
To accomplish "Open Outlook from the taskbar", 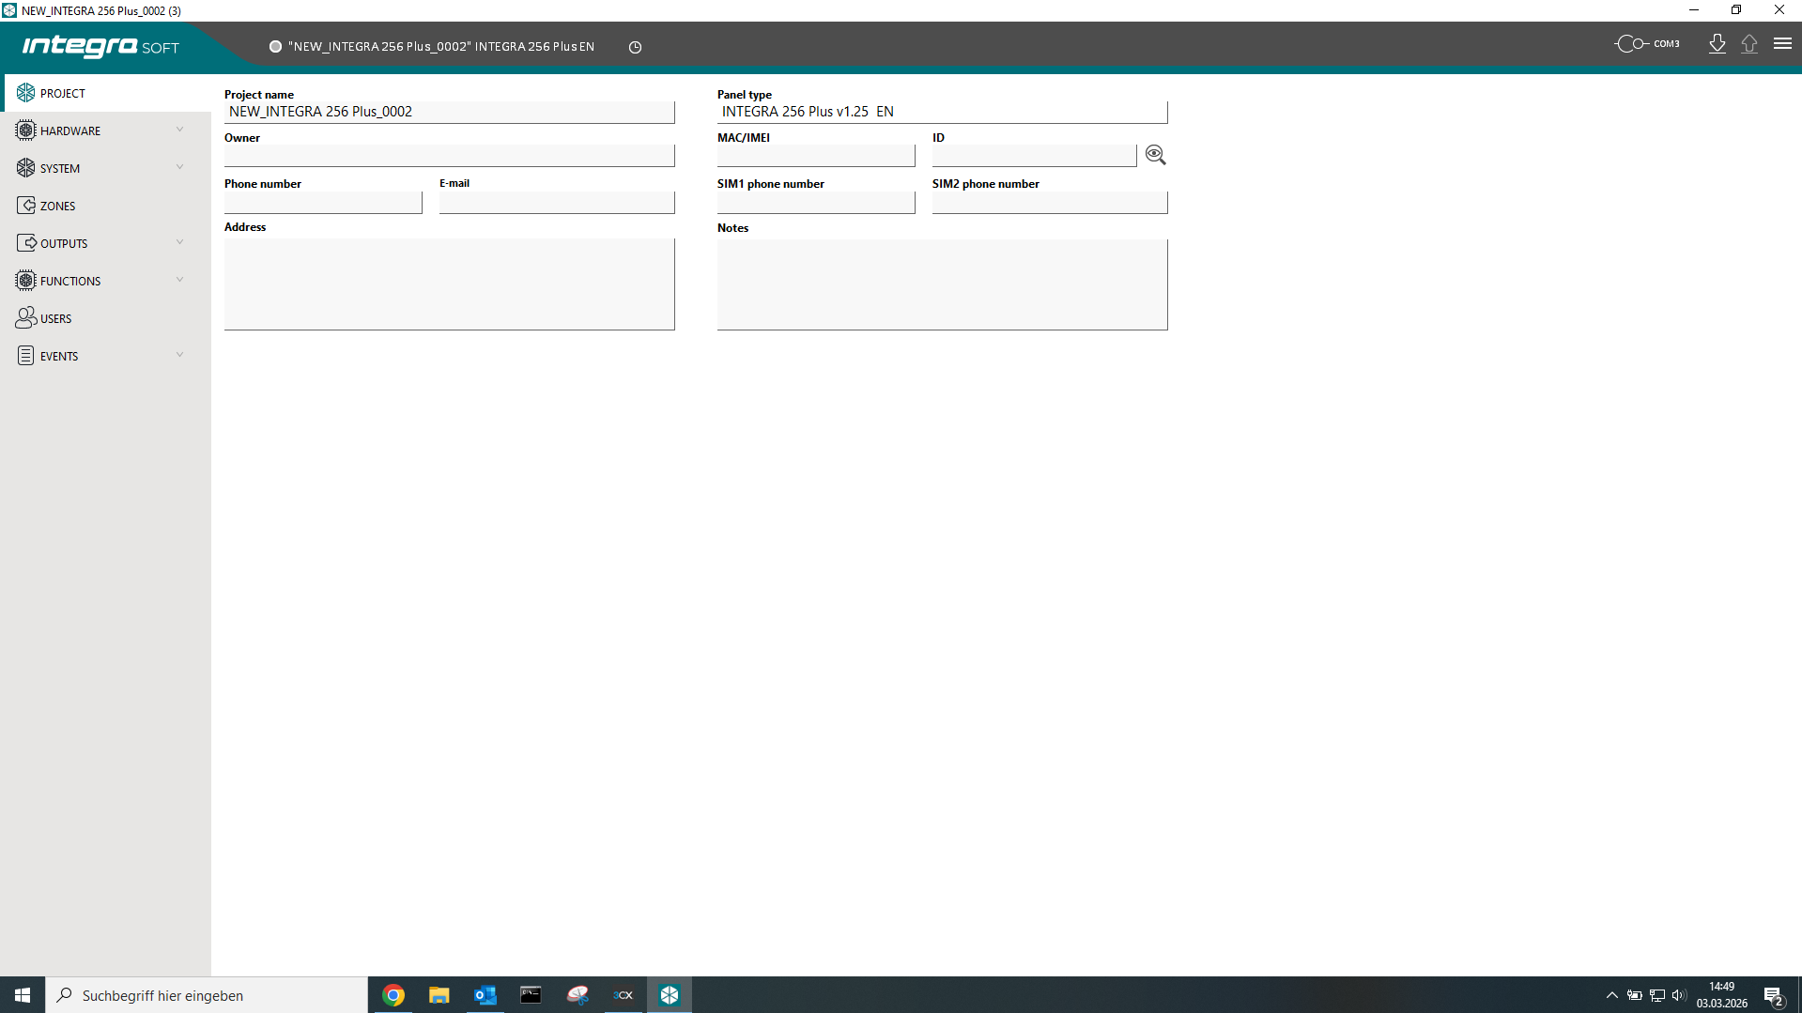I will click(x=485, y=995).
